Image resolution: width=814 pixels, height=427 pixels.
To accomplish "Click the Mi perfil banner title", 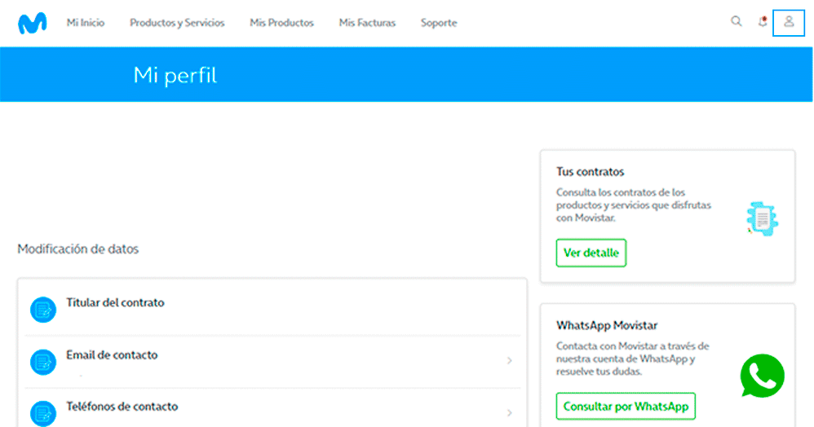I will (175, 75).
